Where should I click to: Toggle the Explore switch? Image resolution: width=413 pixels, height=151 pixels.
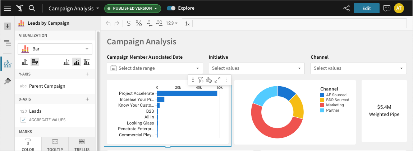click(x=171, y=8)
